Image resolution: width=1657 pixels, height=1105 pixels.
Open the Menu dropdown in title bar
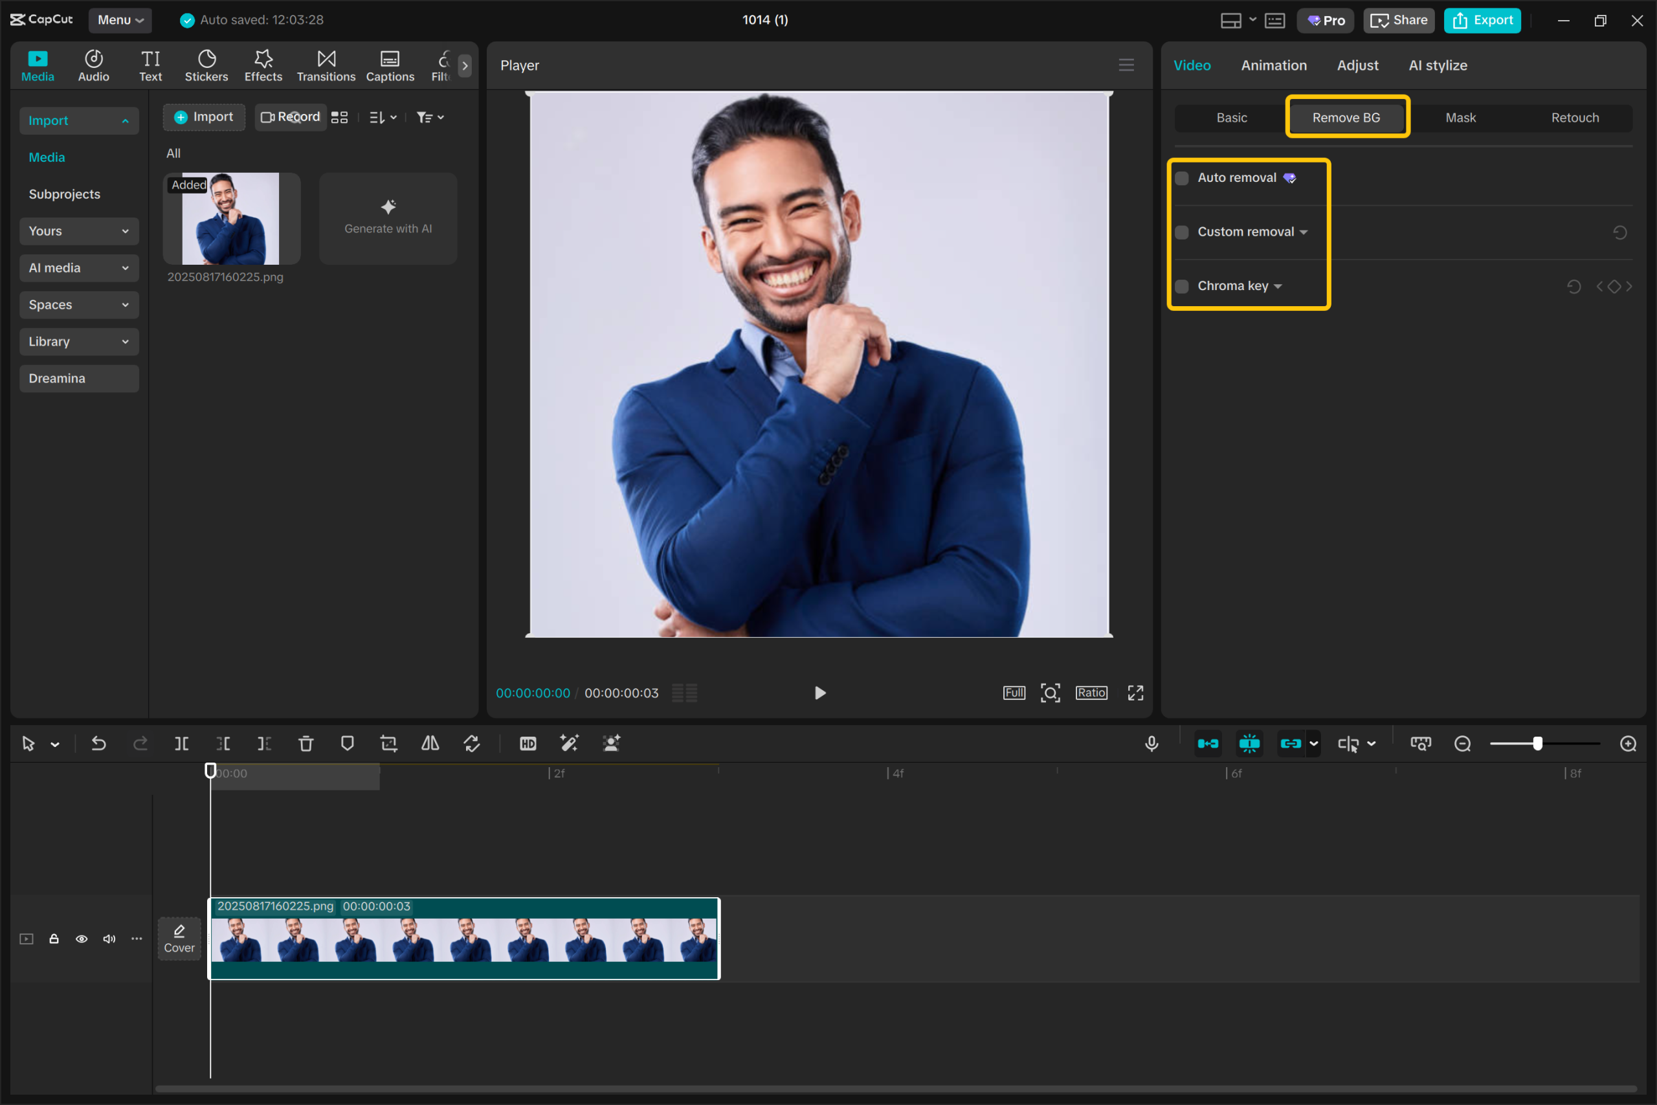click(x=120, y=19)
